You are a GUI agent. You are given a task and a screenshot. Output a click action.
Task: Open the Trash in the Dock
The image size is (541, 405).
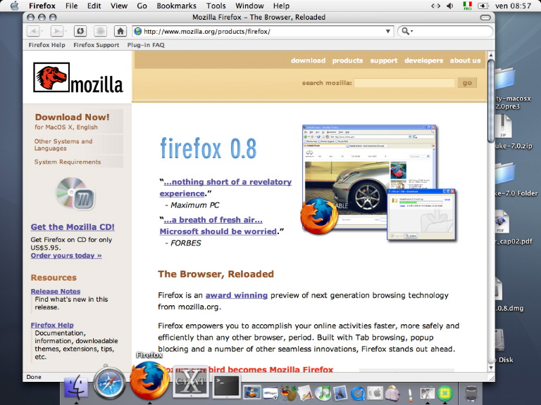tap(472, 390)
